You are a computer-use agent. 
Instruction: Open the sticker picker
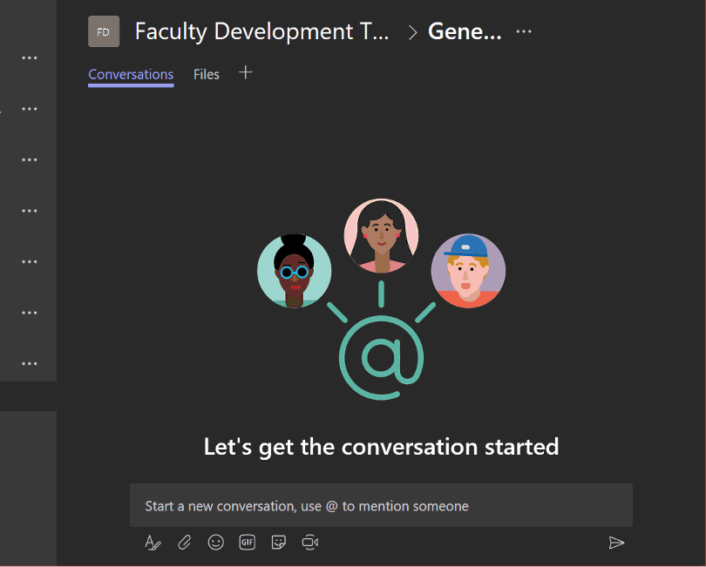278,543
